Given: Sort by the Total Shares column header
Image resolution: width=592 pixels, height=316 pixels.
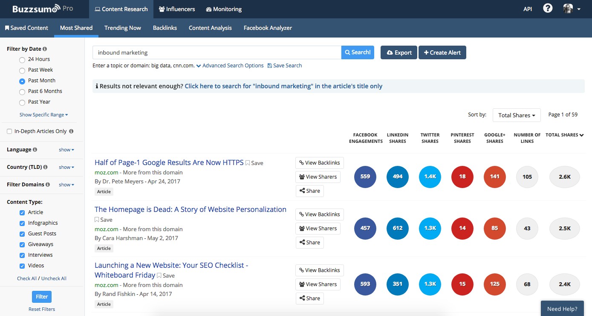Looking at the screenshot, I should point(564,135).
